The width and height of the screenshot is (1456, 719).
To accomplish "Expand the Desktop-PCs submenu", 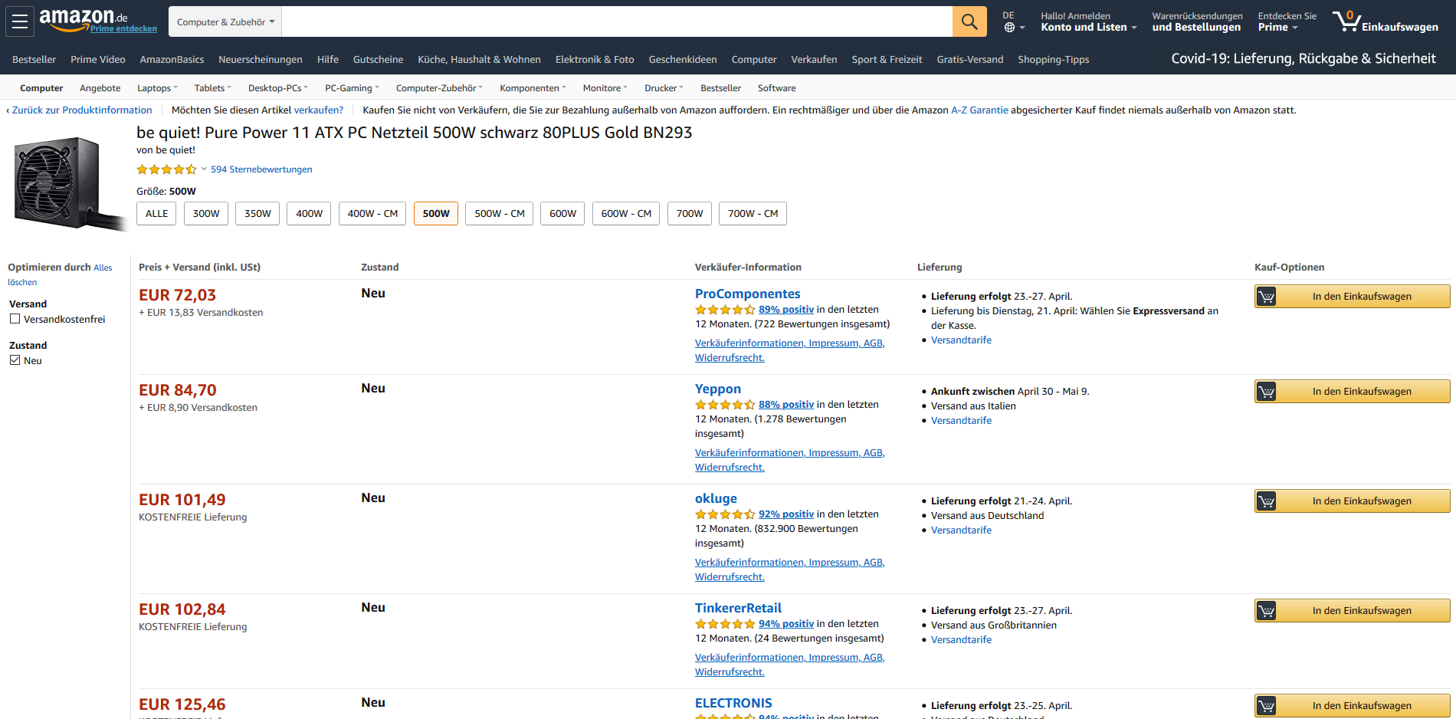I will 277,88.
